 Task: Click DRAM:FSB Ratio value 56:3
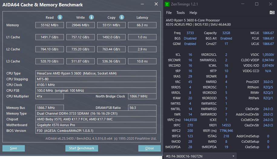(x=142, y=108)
